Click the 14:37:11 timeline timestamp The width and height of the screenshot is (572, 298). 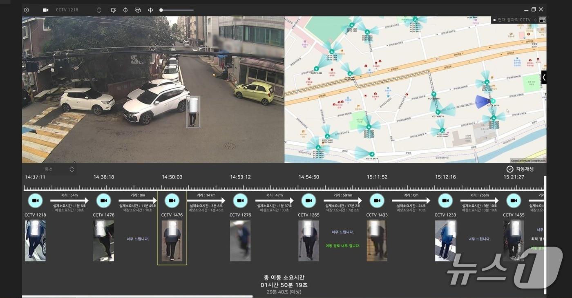pos(35,177)
